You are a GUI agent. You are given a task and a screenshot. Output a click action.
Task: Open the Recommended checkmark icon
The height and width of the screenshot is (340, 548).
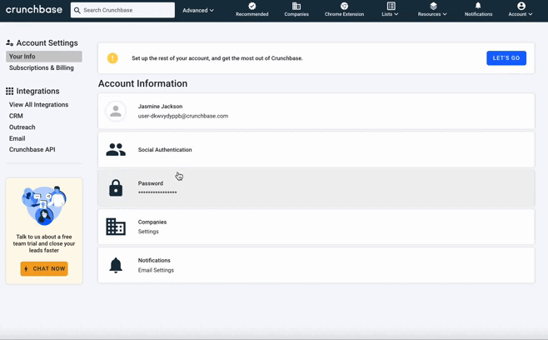tap(252, 6)
